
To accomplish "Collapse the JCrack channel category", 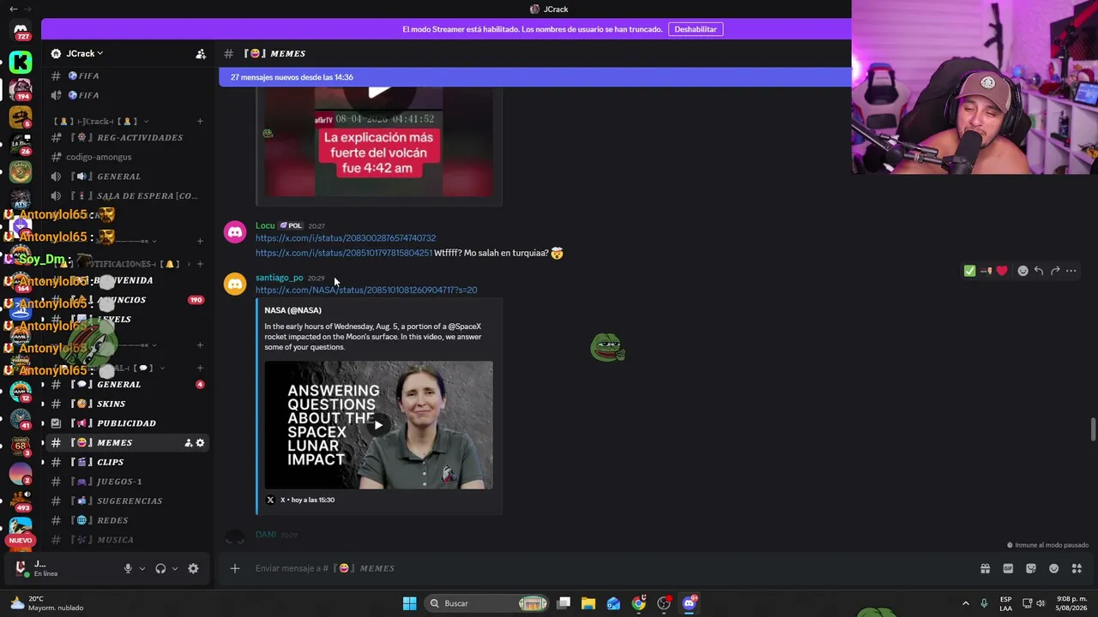I will coord(102,122).
